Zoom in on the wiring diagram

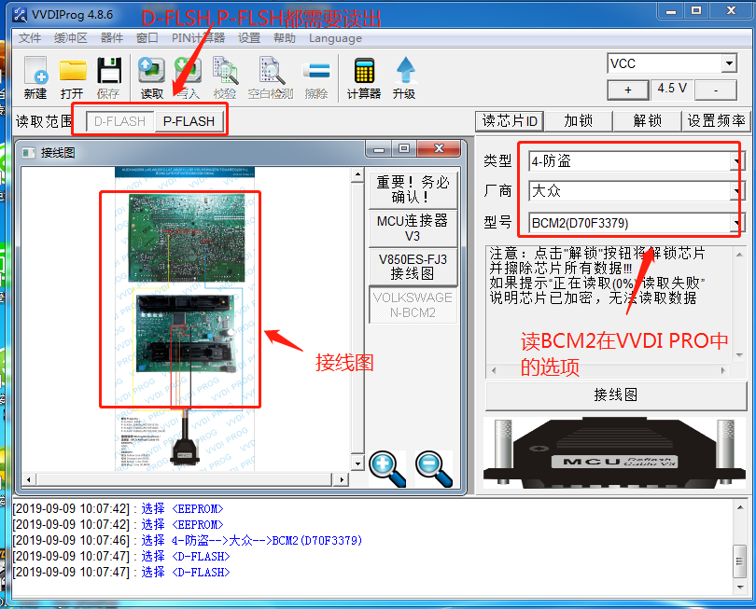coord(387,469)
